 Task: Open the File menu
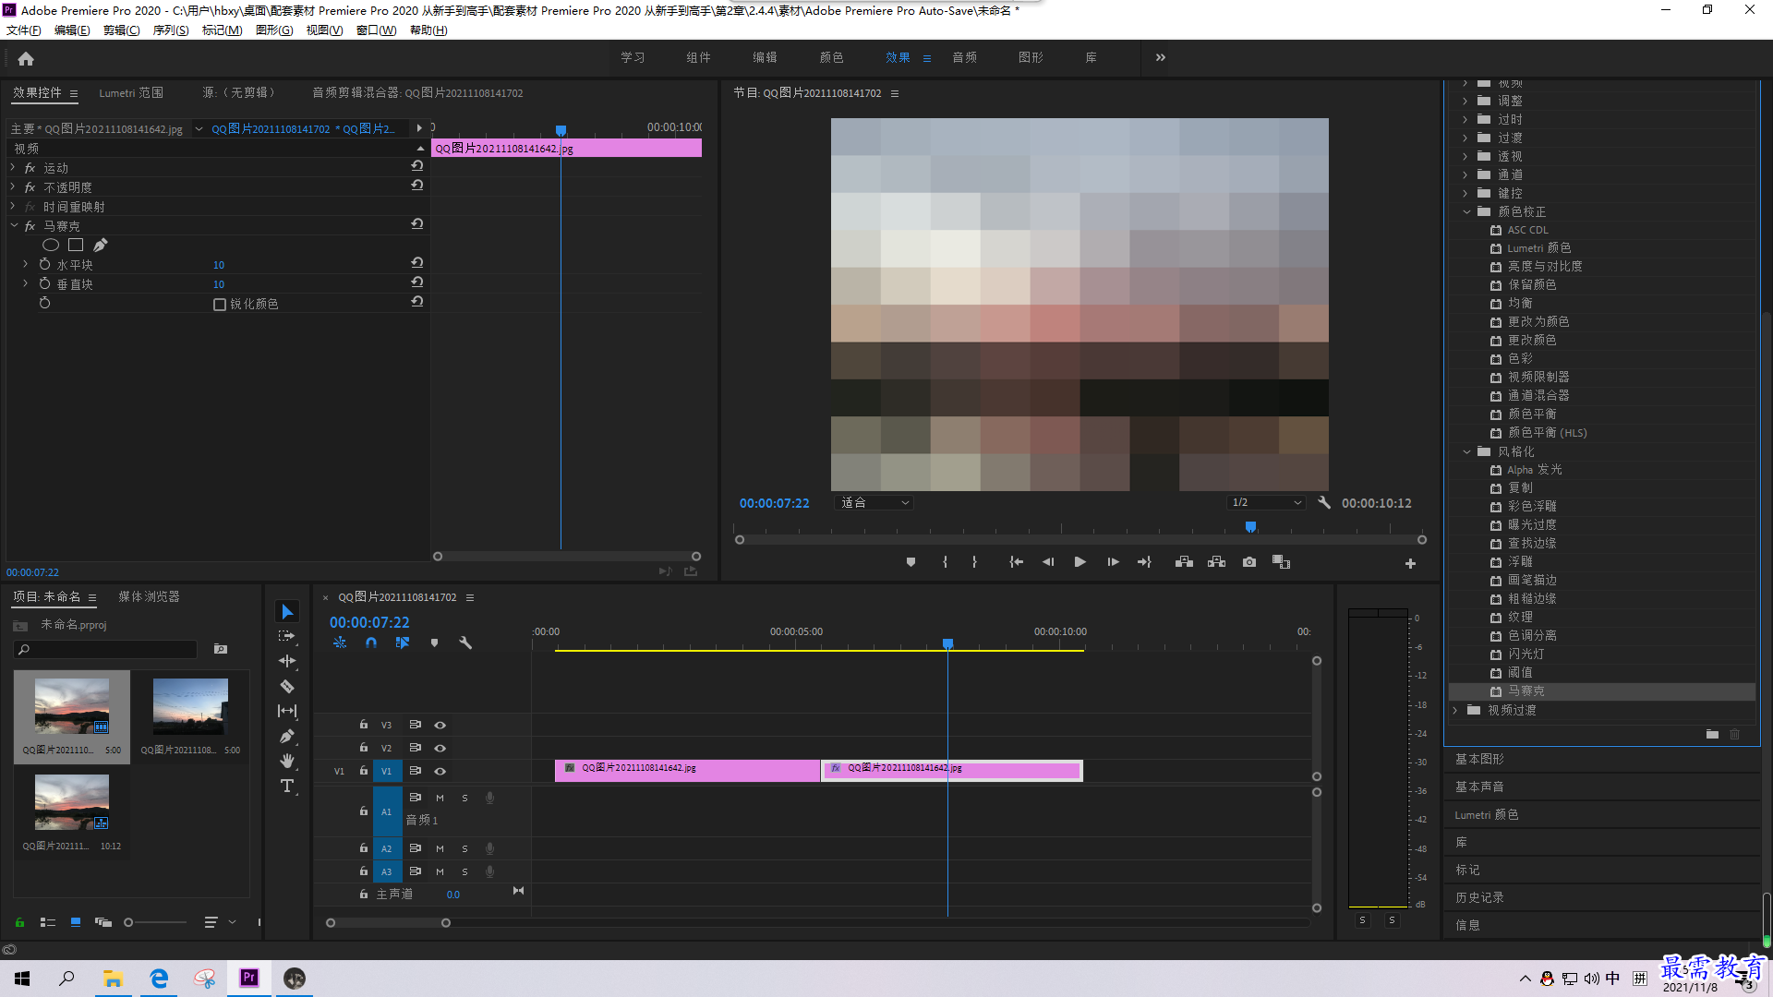tap(24, 30)
